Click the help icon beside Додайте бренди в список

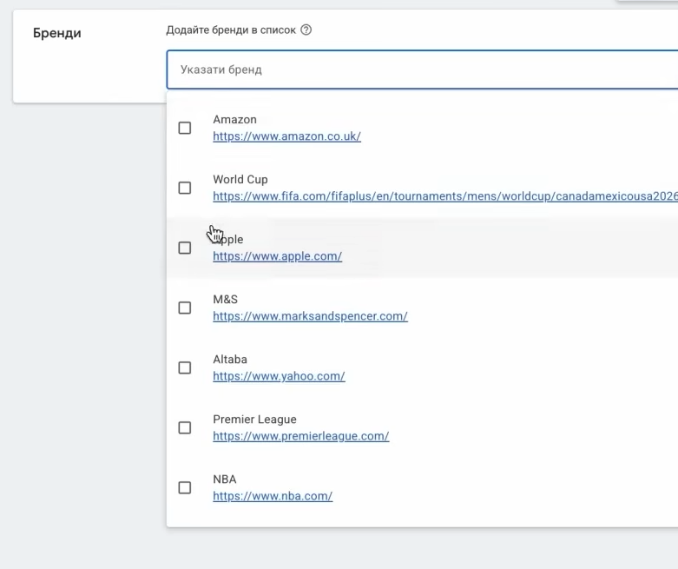306,30
